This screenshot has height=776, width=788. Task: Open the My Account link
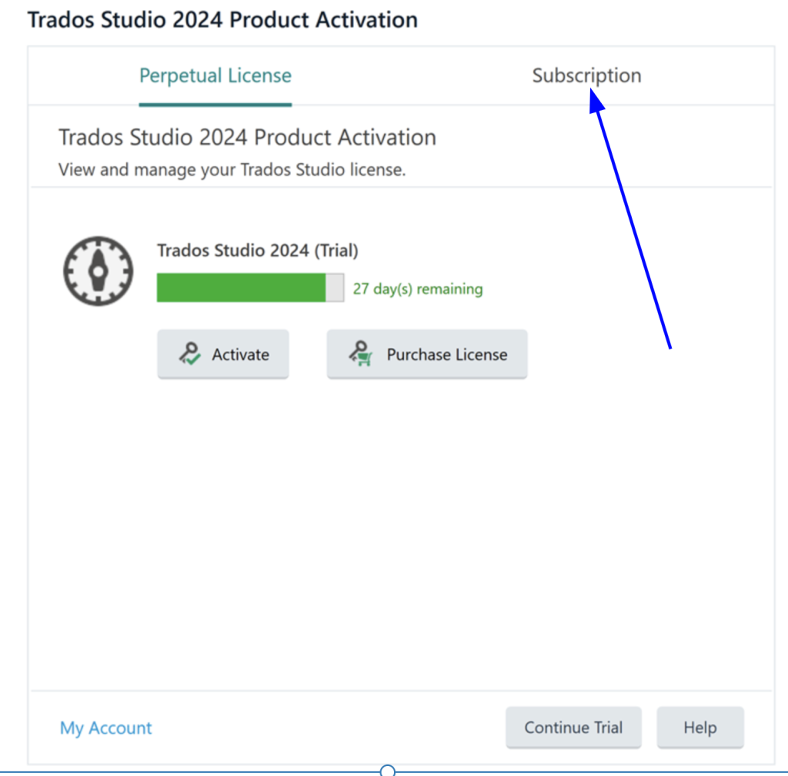pyautogui.click(x=106, y=727)
